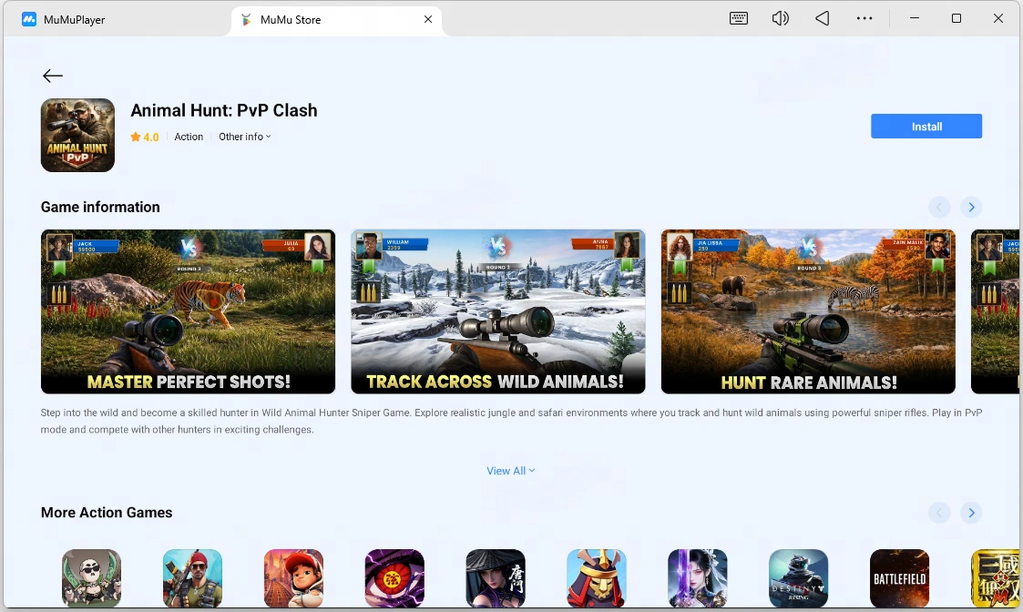Expand the Other info dropdown
Image resolution: width=1023 pixels, height=612 pixels.
[245, 137]
